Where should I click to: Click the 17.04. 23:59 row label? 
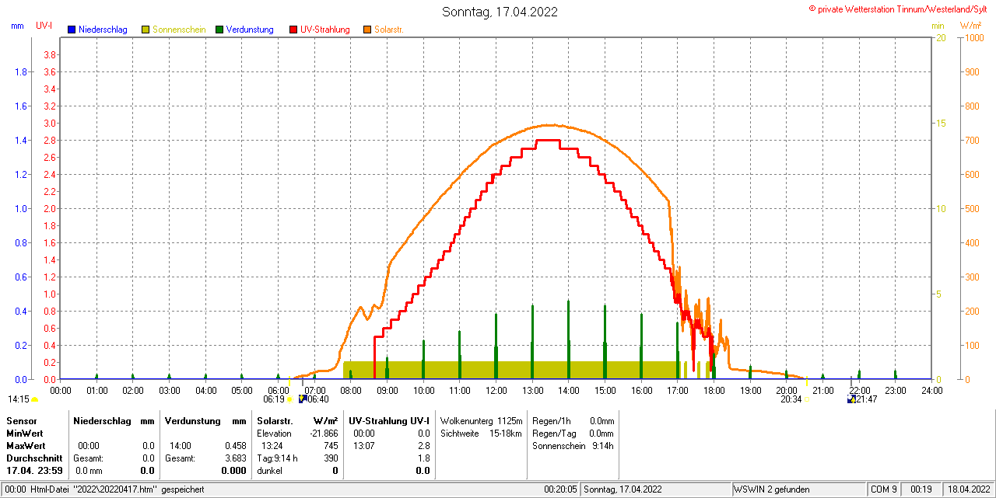point(35,471)
